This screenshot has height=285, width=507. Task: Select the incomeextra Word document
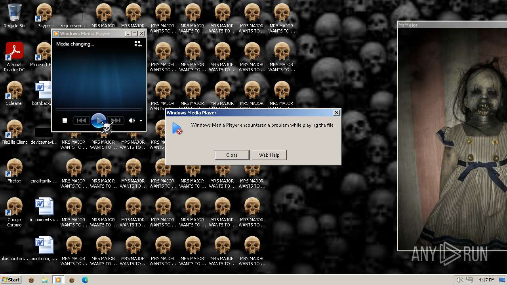point(44,210)
